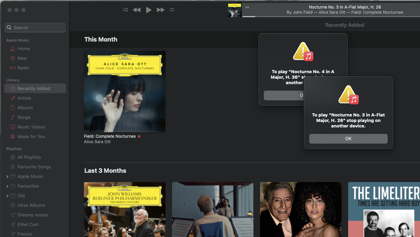Open Favourite Songs playlist
420x237 pixels.
(x=35, y=167)
